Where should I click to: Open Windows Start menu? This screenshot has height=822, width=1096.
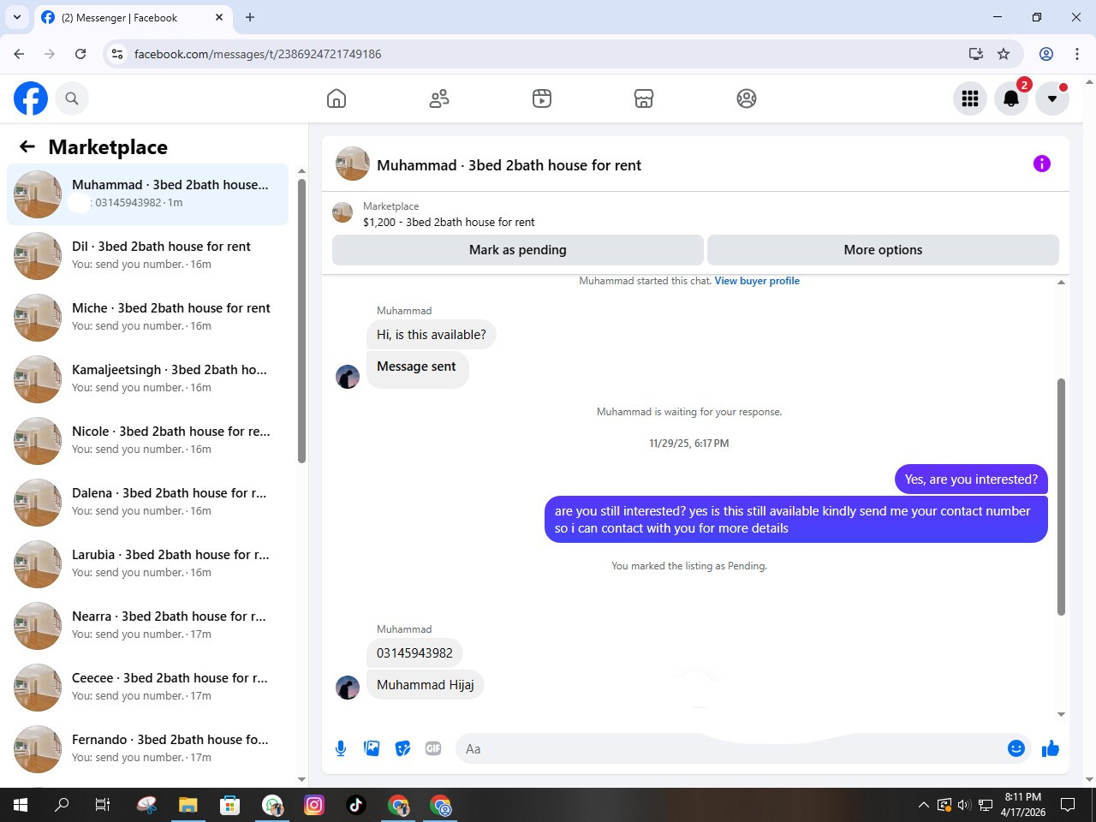(21, 805)
